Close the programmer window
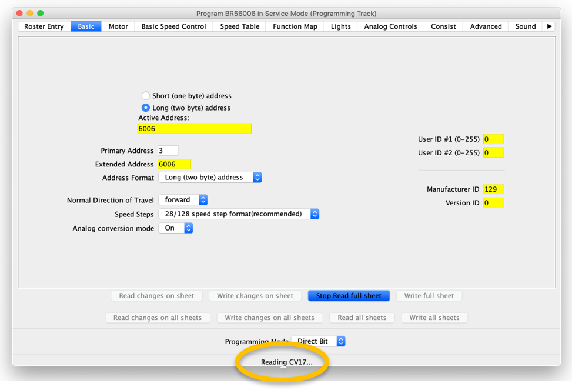Viewport: 572px width, 390px height. pos(20,13)
